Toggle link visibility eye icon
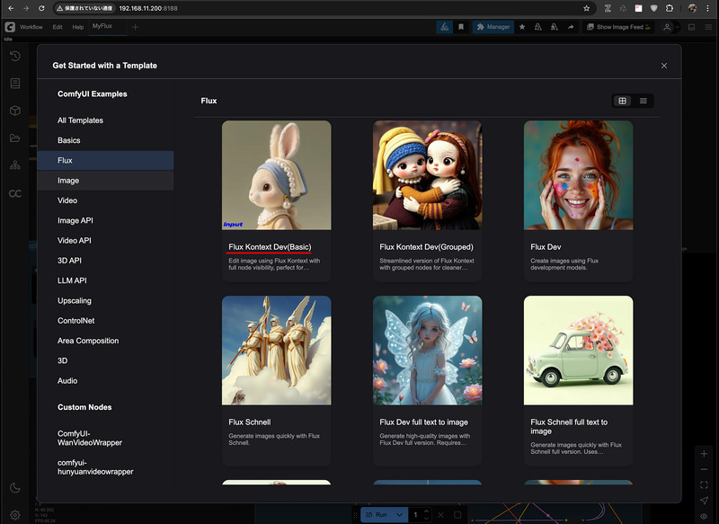 tap(704, 516)
